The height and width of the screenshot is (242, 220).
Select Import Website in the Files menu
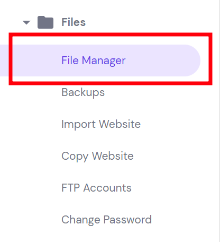[101, 124]
